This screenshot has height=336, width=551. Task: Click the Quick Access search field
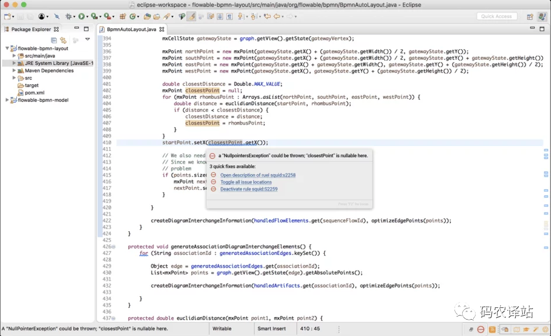497,16
